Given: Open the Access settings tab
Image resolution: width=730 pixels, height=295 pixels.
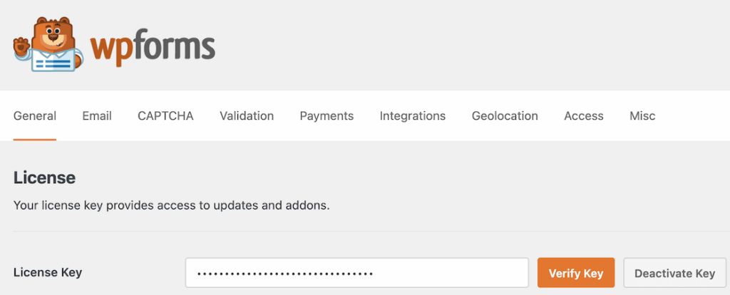Looking at the screenshot, I should point(584,116).
